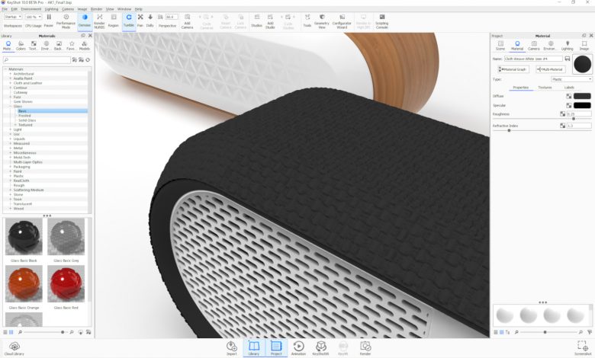Click the Material Graph button

[513, 69]
